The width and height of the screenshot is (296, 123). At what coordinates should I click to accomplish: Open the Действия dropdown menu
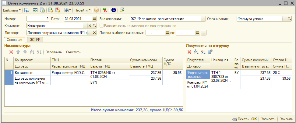click(12, 10)
